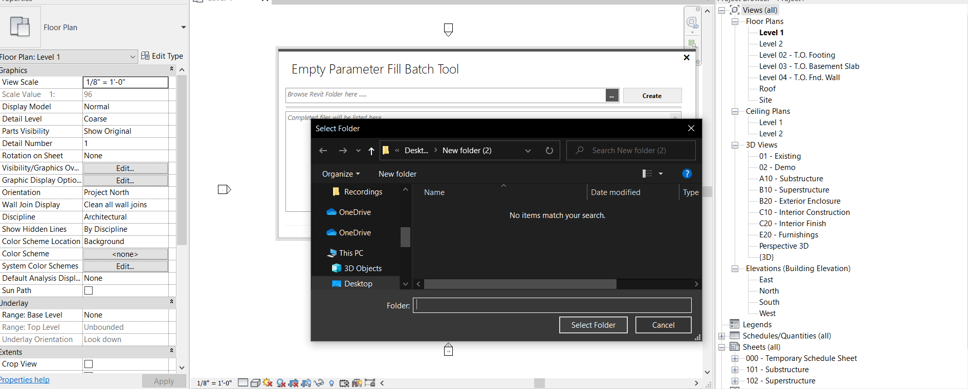Click New folder in the dialog toolbar
Image resolution: width=968 pixels, height=389 pixels.
398,174
